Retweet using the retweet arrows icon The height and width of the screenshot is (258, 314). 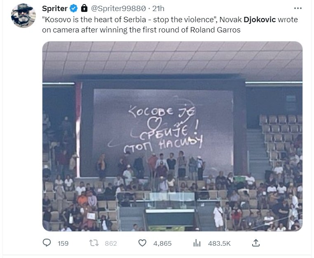point(95,243)
